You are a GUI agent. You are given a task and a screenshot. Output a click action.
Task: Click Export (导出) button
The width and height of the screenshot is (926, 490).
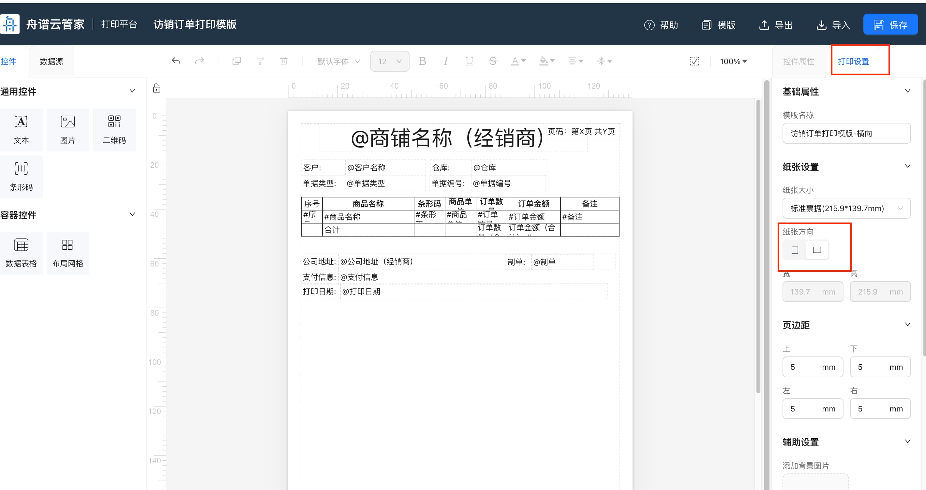coord(776,25)
